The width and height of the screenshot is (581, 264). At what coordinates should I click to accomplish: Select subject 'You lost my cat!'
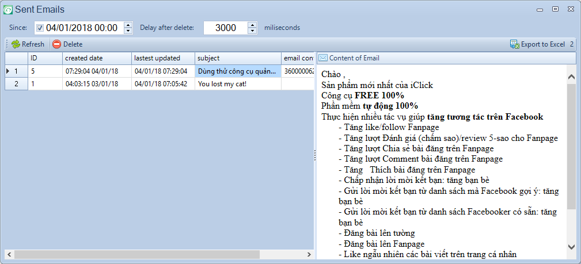(x=238, y=83)
